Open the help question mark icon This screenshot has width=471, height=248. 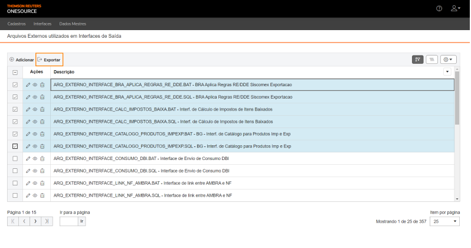439,8
